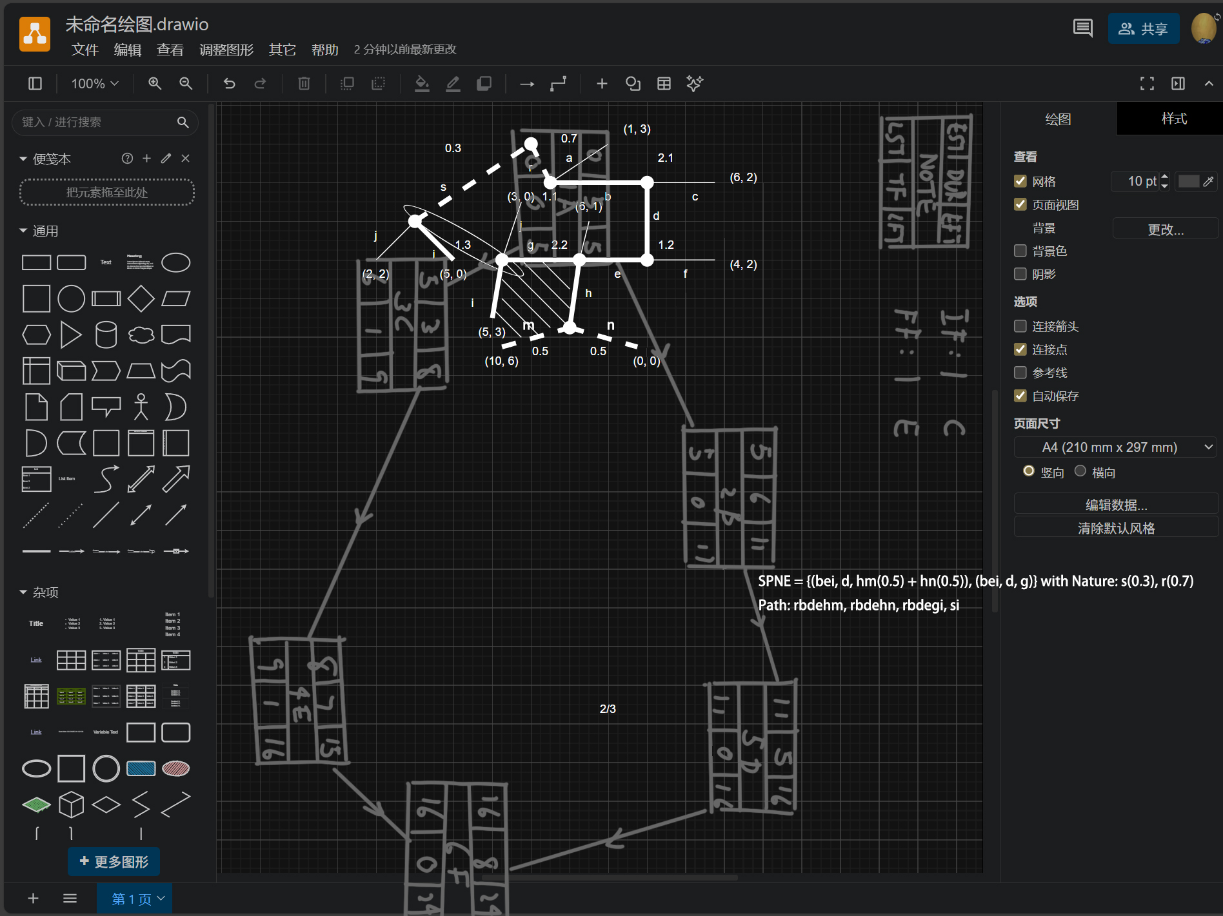This screenshot has height=916, width=1223.
Task: Click the fill color bucket icon
Action: (422, 83)
